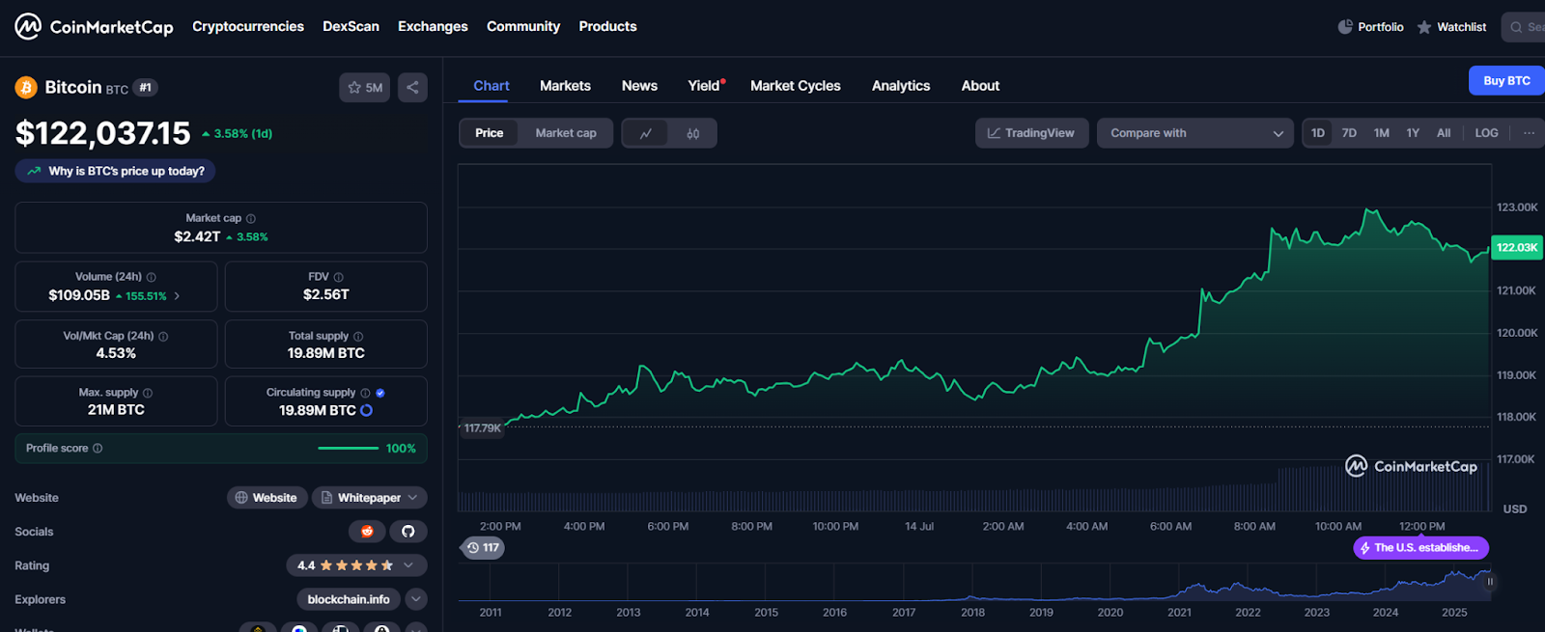Image resolution: width=1545 pixels, height=632 pixels.
Task: Click the Volume (24h) info icon
Action: point(152,277)
